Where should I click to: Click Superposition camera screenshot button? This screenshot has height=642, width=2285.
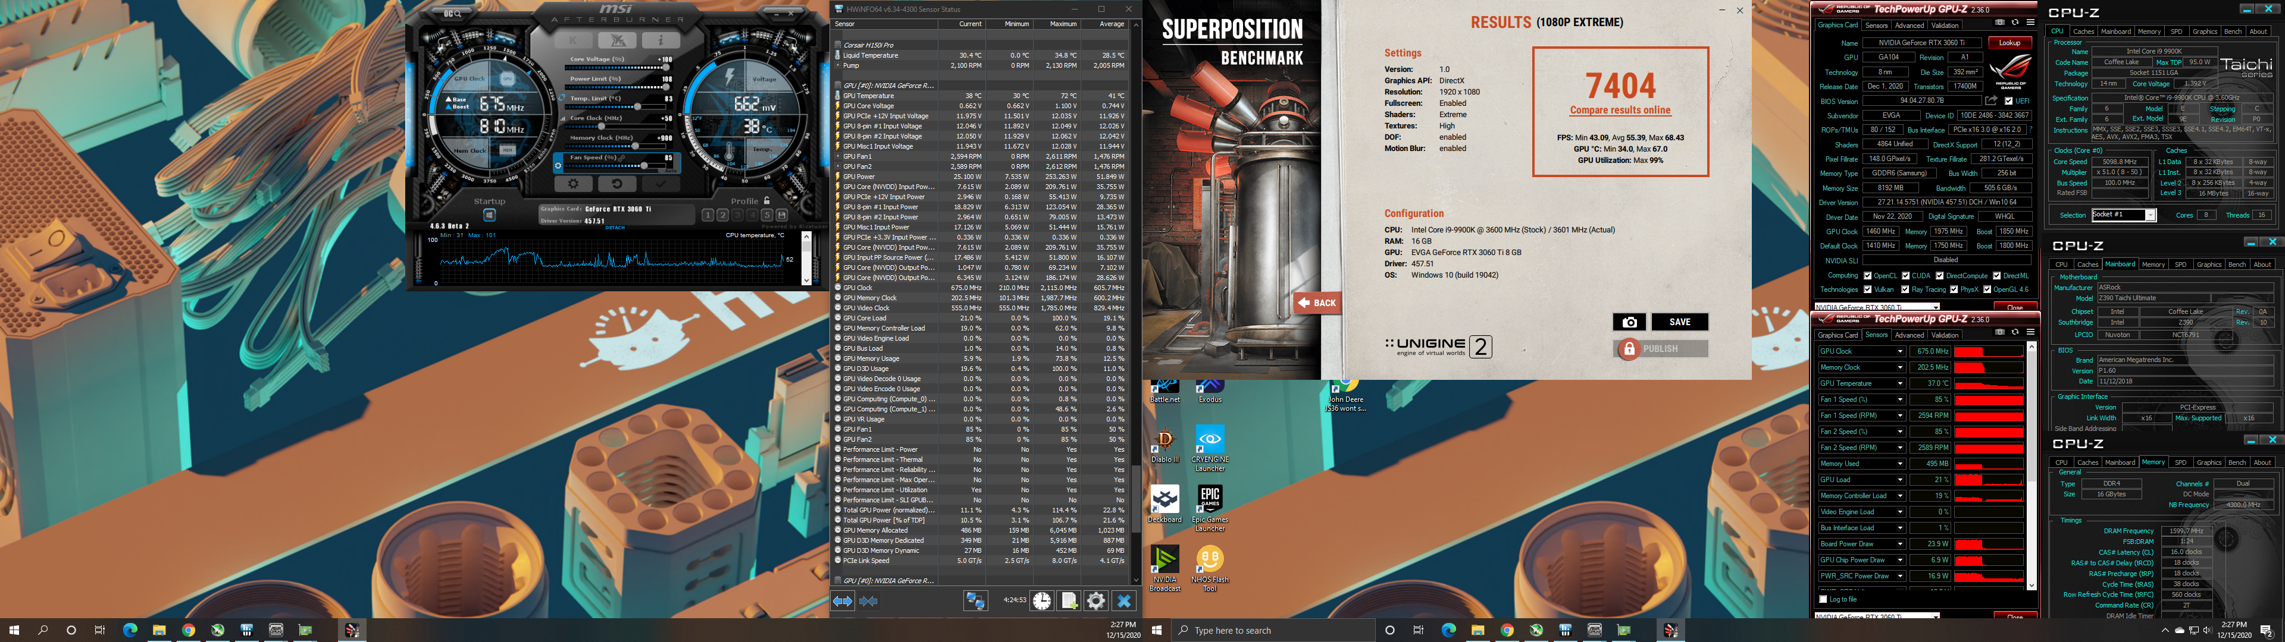(x=1629, y=322)
